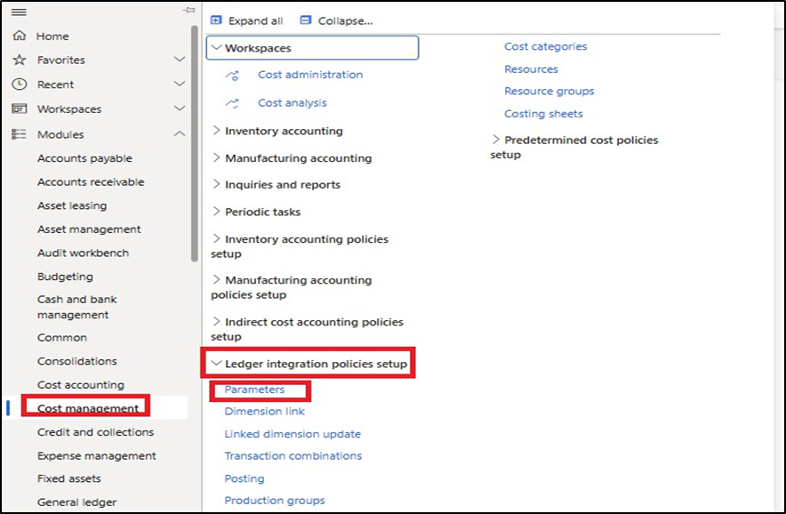The width and height of the screenshot is (786, 514).
Task: Open the Cost management module
Action: point(88,408)
